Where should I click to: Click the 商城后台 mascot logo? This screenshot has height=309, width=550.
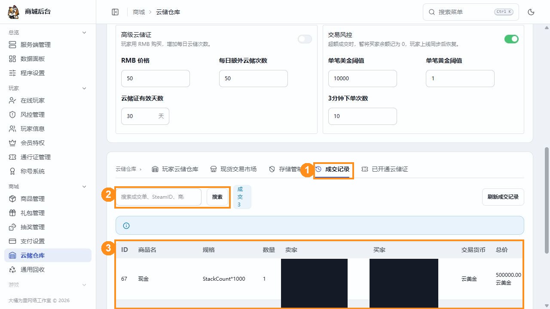(13, 12)
